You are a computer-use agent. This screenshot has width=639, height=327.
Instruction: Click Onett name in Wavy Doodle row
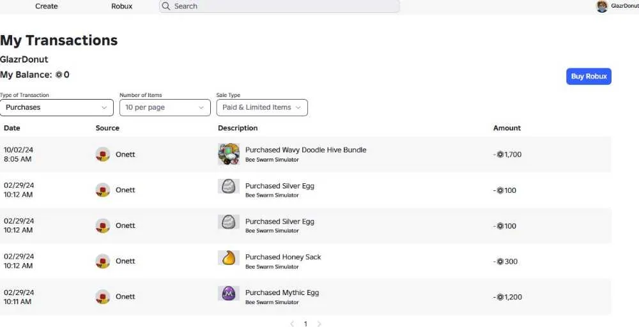[125, 155]
